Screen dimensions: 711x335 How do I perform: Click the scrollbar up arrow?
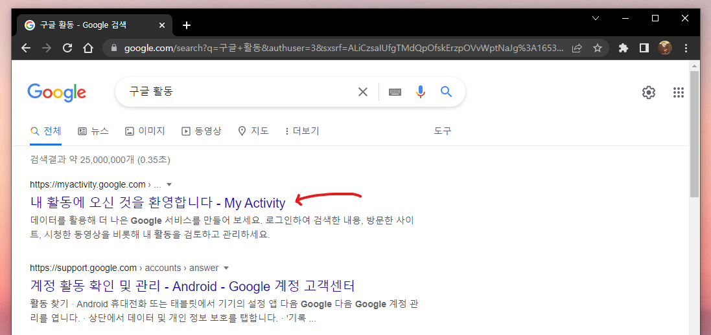[x=694, y=66]
